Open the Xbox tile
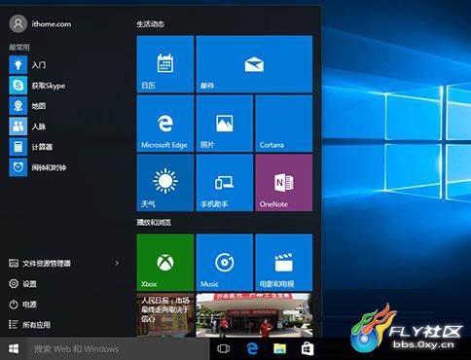 (165, 262)
